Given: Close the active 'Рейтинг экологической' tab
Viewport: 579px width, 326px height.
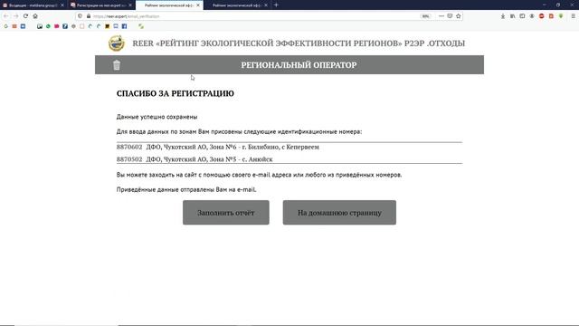Looking at the screenshot, I should pos(198,5).
